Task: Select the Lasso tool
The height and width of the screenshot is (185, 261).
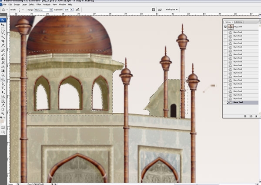Action: [3, 33]
